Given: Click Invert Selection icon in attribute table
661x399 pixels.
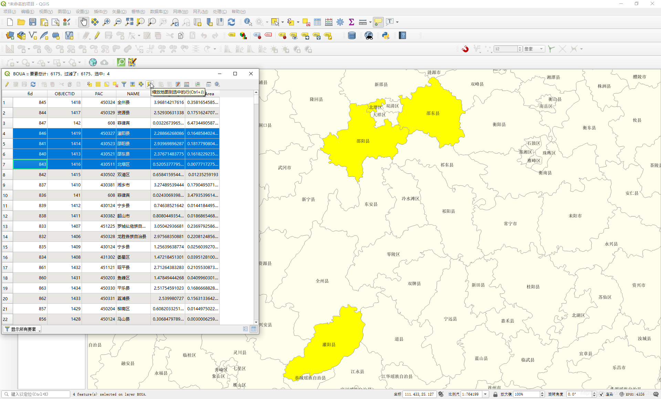Looking at the screenshot, I should coord(107,84).
